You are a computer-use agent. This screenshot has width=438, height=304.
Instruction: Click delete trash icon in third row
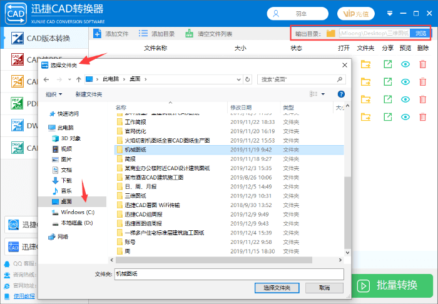[422, 99]
